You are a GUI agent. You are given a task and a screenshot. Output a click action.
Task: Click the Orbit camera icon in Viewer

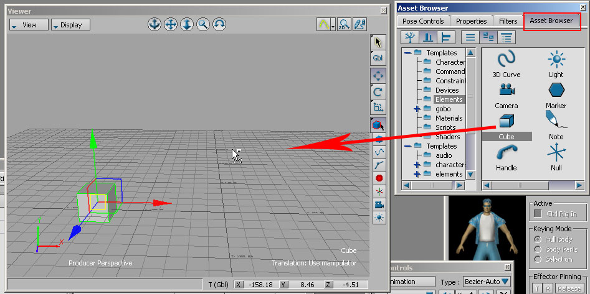click(x=219, y=25)
